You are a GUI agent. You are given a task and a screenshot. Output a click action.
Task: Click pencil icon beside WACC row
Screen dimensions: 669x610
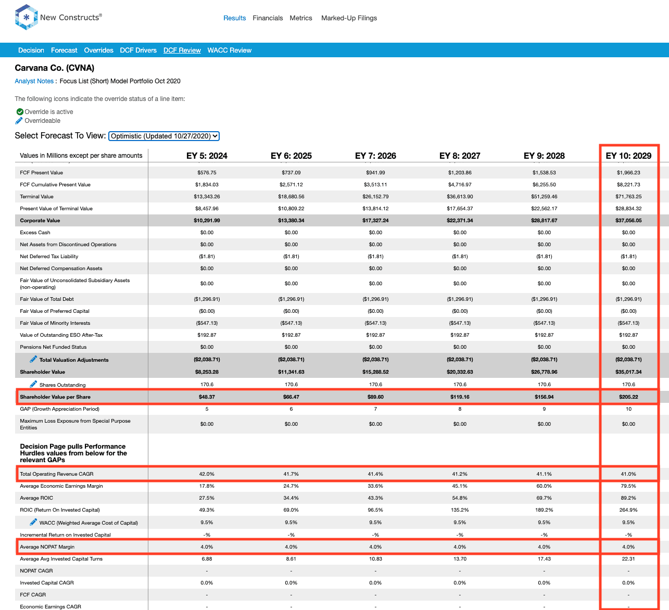tap(33, 522)
